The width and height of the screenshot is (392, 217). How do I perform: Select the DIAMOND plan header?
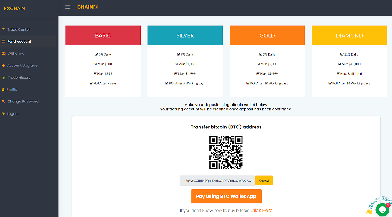point(349,35)
